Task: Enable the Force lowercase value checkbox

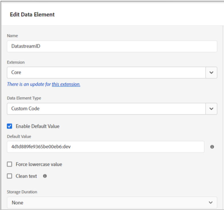Action: [10, 164]
